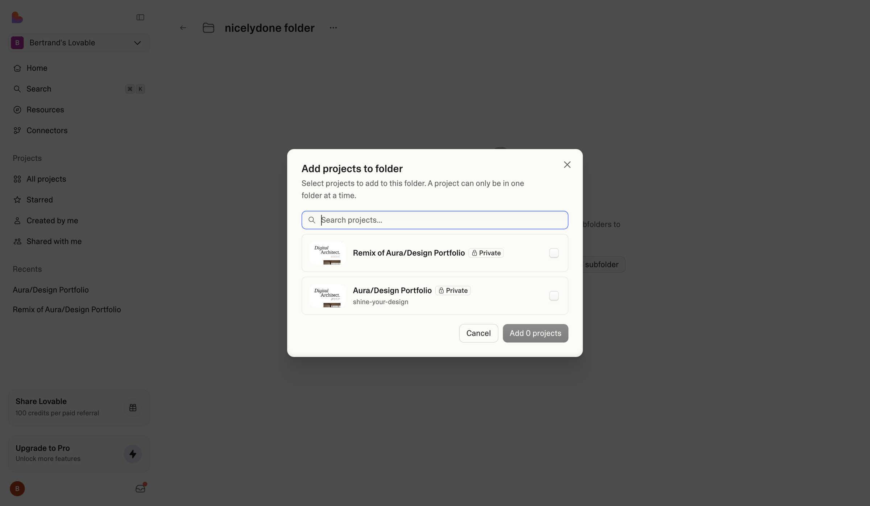Close the Add projects dialog with X
The image size is (870, 506).
pos(567,165)
